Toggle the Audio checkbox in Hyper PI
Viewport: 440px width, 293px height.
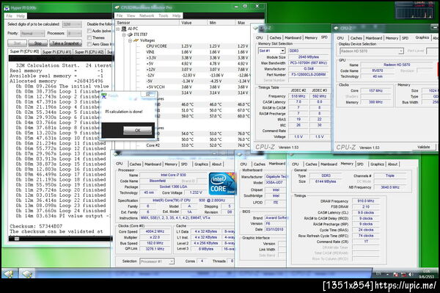(x=89, y=31)
